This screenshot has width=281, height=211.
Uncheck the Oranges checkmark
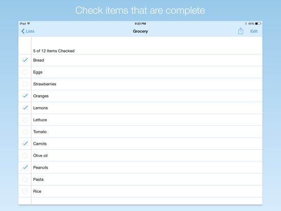[25, 96]
